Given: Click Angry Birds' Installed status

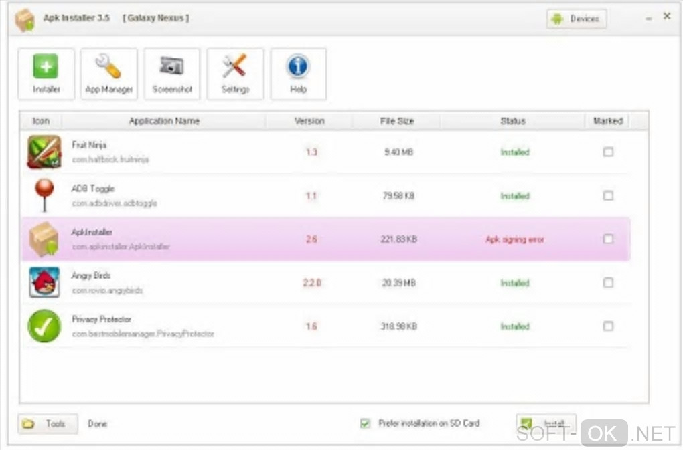Looking at the screenshot, I should coord(515,283).
